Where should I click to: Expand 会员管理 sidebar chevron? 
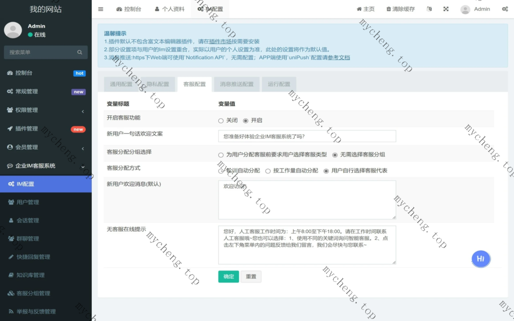(x=83, y=148)
